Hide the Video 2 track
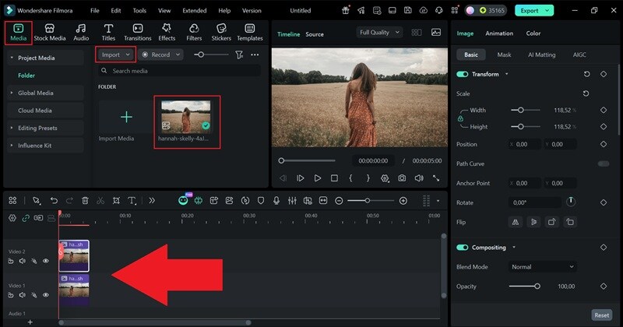The height and width of the screenshot is (327, 623). click(x=46, y=261)
